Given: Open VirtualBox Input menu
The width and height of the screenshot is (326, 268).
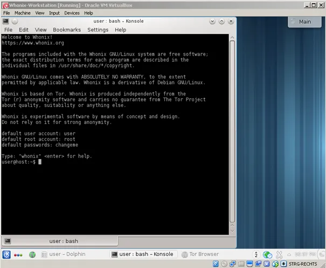Looking at the screenshot, I should point(54,13).
